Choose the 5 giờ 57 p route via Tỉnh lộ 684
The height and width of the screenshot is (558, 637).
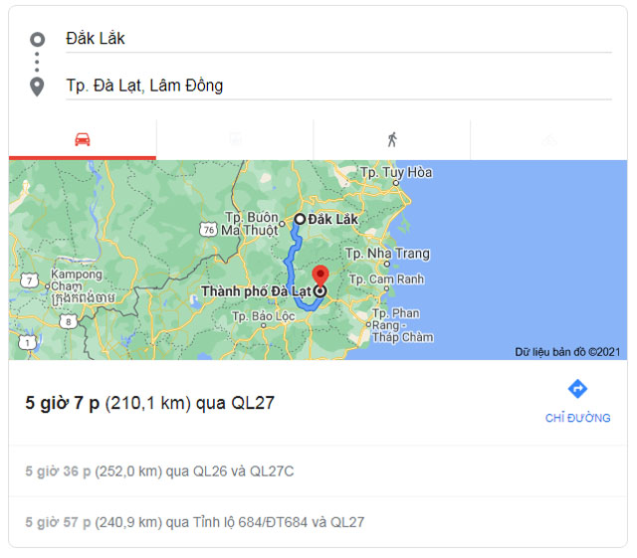coord(195,522)
